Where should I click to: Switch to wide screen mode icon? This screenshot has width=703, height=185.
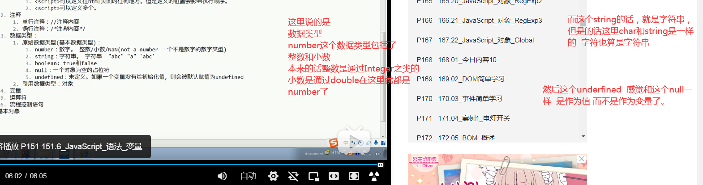click(x=334, y=176)
